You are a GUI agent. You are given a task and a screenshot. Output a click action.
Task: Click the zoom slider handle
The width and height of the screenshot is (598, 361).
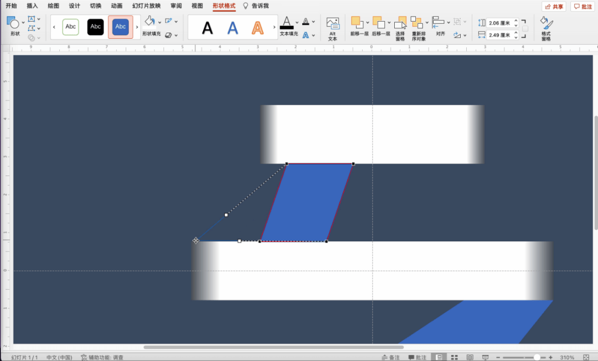537,357
